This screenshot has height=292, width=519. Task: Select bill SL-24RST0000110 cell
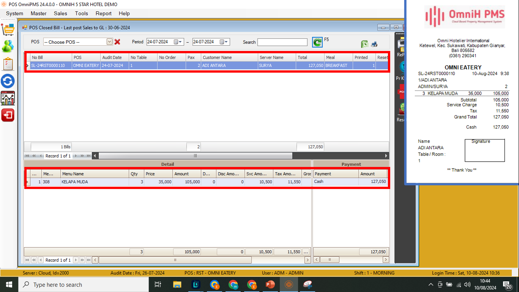(x=51, y=65)
